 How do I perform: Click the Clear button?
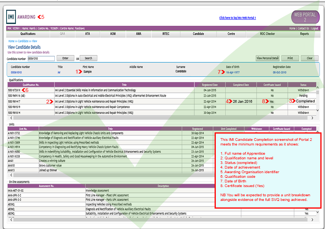coord(310,58)
